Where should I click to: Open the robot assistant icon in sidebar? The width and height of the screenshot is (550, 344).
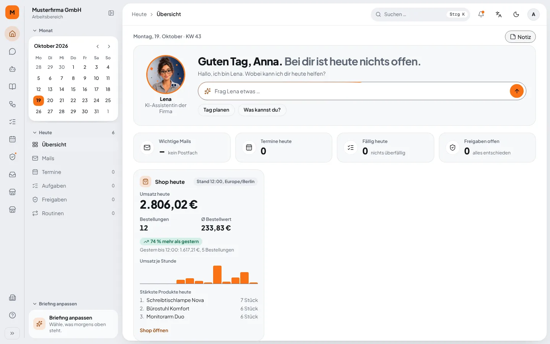12,69
